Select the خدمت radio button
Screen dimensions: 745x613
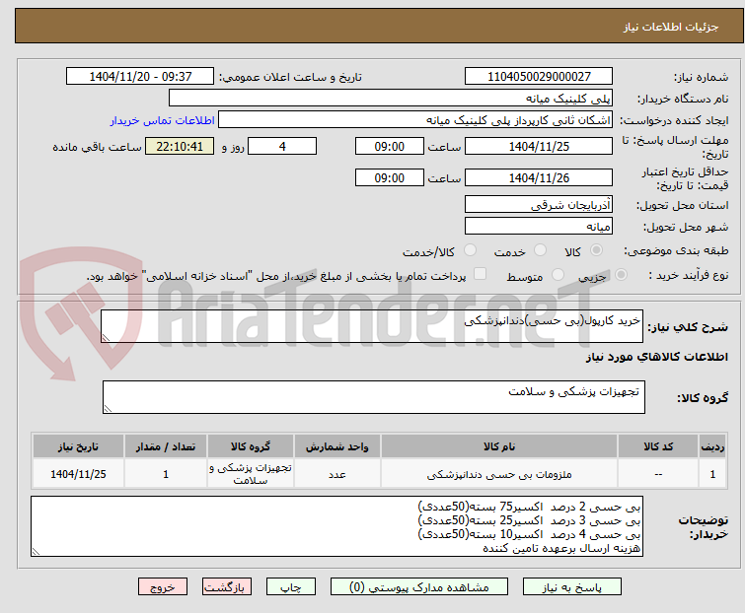tap(540, 250)
